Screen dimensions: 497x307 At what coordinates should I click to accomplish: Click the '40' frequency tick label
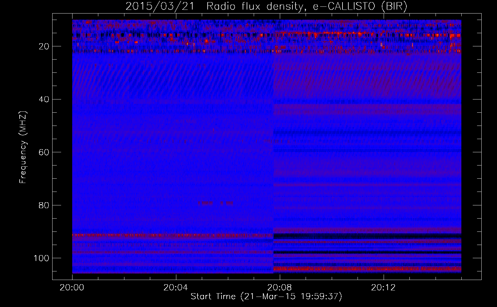(x=44, y=99)
